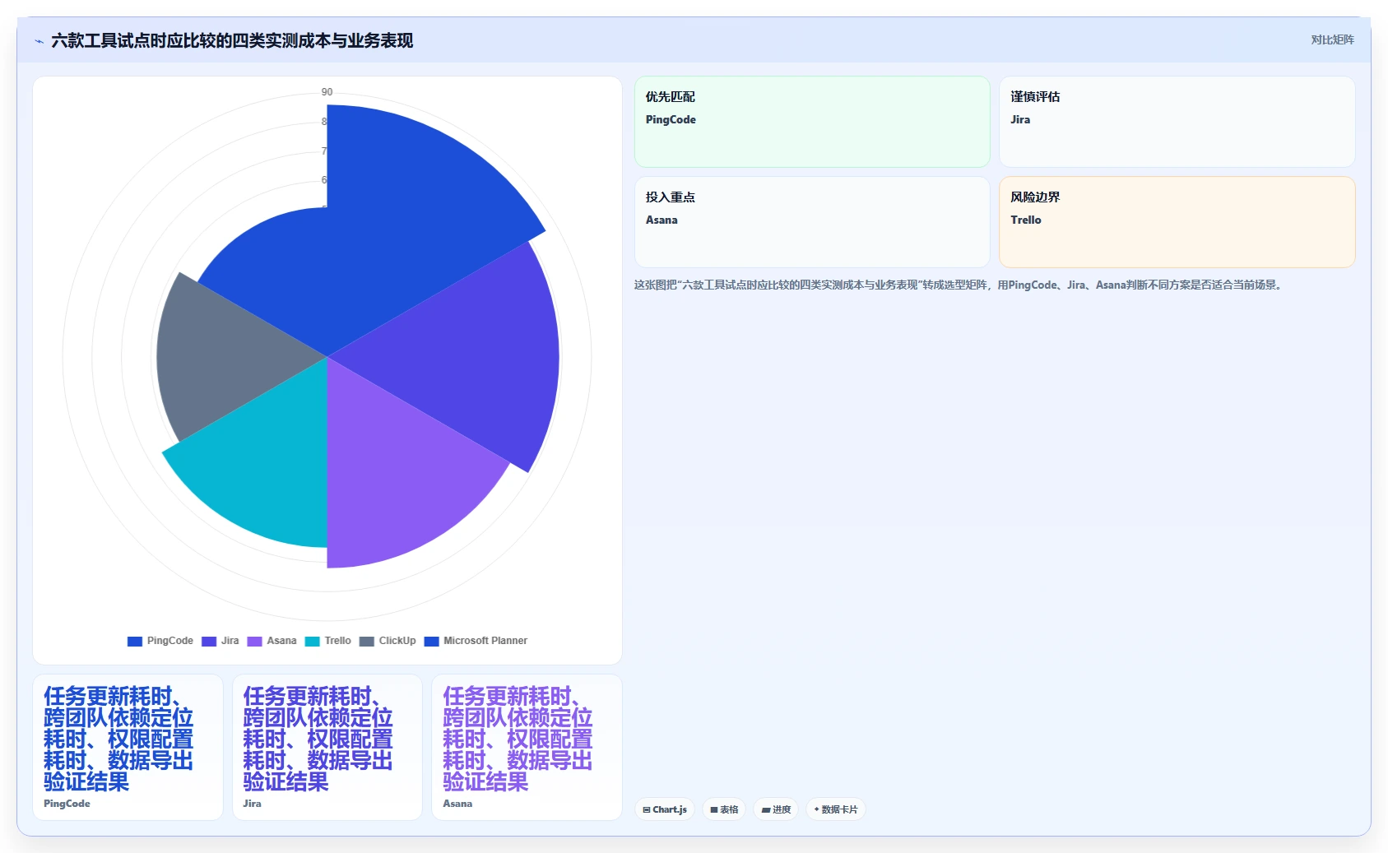The image size is (1388, 853).
Task: Click the 进度 tag
Action: [x=776, y=809]
